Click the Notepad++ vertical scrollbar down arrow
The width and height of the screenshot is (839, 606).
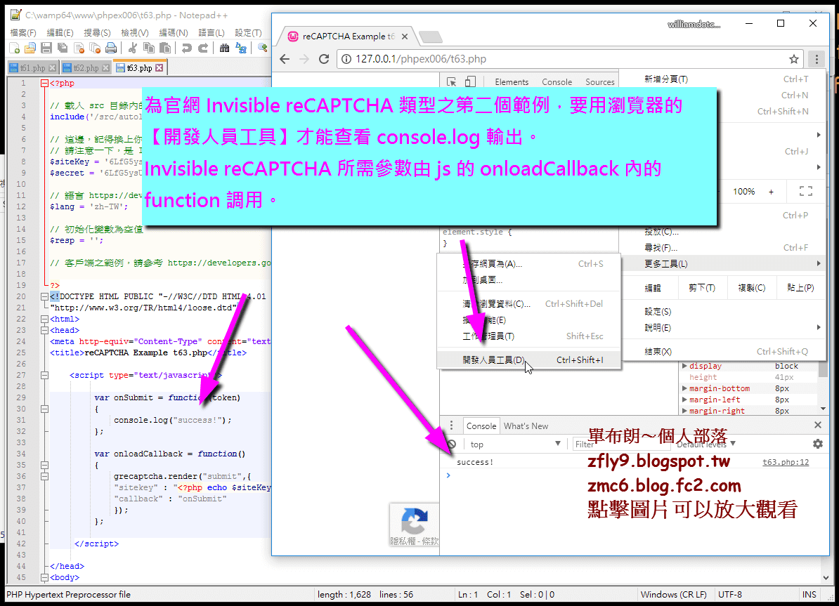(x=826, y=578)
